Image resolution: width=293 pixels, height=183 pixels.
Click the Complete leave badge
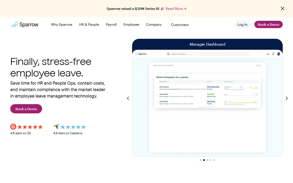(211, 94)
